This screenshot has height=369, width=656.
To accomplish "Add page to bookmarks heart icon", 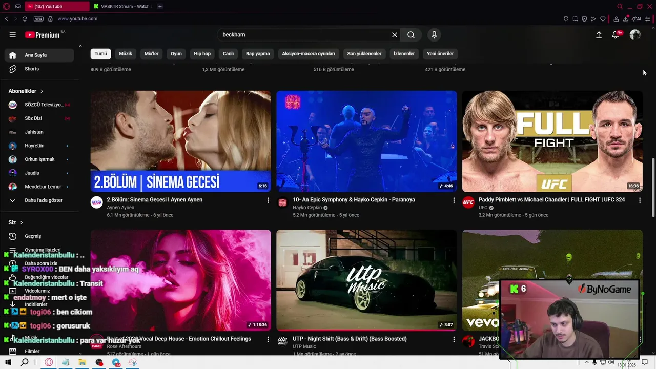I will pyautogui.click(x=603, y=19).
